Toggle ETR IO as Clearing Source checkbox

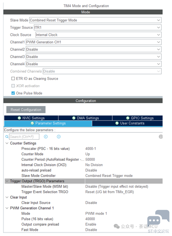[13, 79]
